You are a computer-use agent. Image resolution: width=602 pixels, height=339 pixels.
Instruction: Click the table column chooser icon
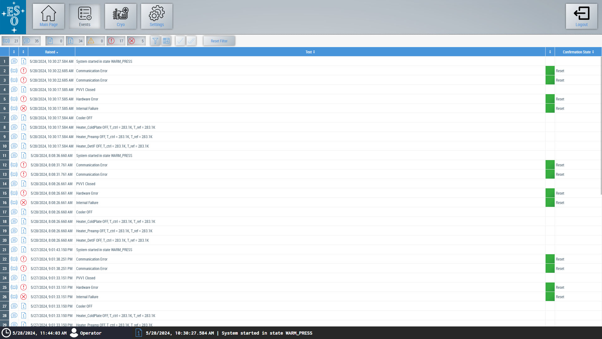click(x=166, y=41)
